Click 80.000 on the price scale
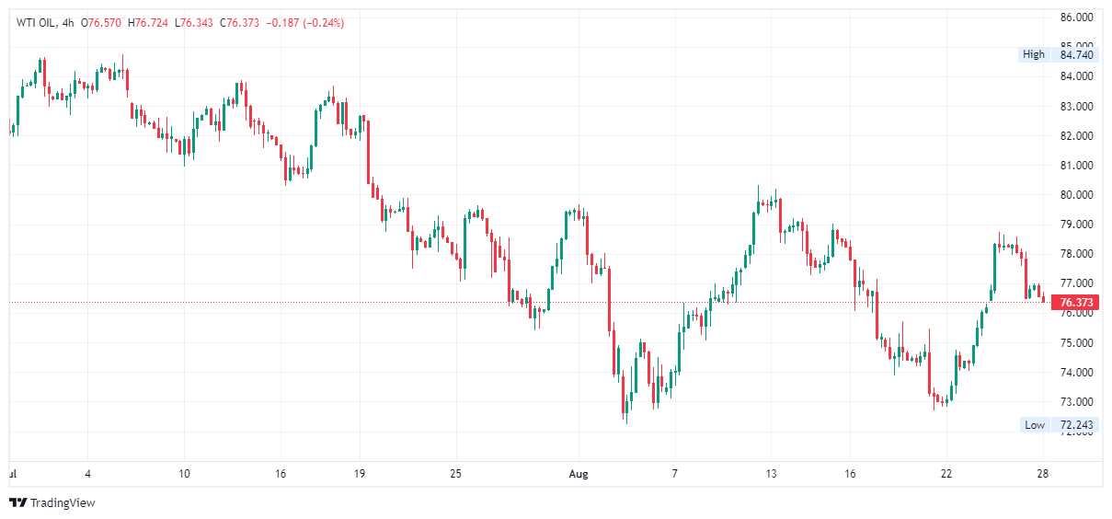 tap(1076, 195)
